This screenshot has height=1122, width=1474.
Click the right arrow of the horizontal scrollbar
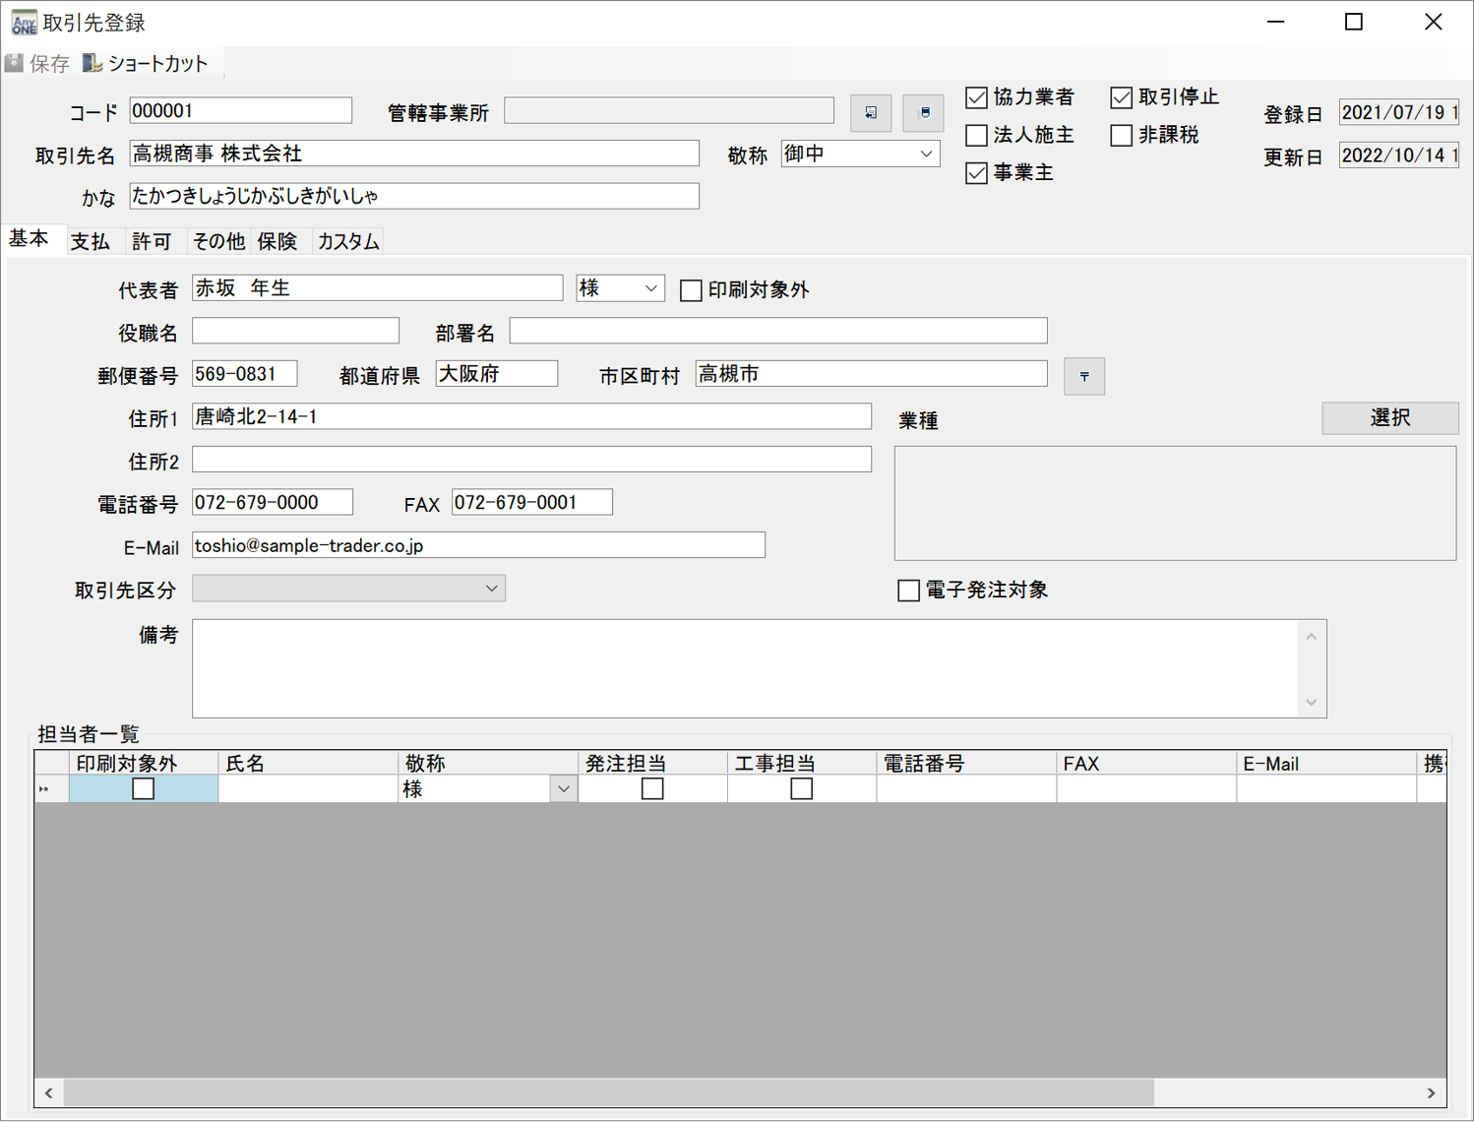(1431, 1092)
